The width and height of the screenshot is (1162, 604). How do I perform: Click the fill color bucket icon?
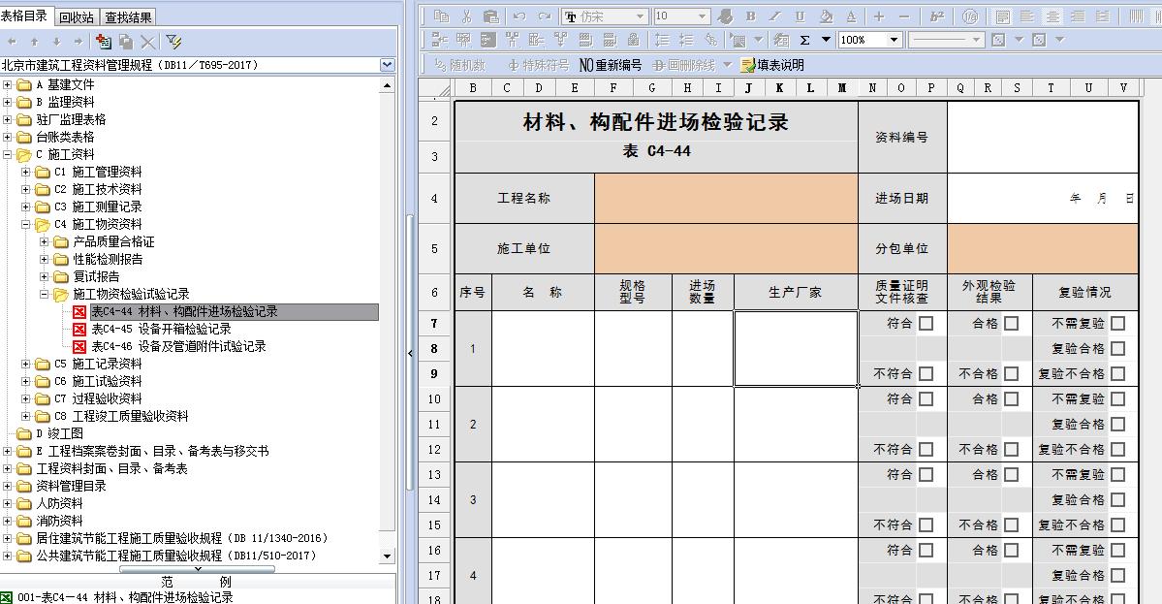coord(825,16)
